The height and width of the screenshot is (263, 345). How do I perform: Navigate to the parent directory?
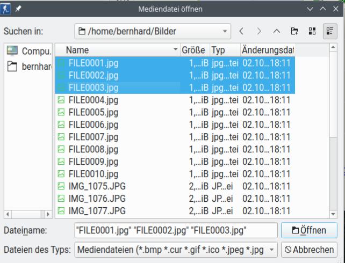[x=277, y=31]
